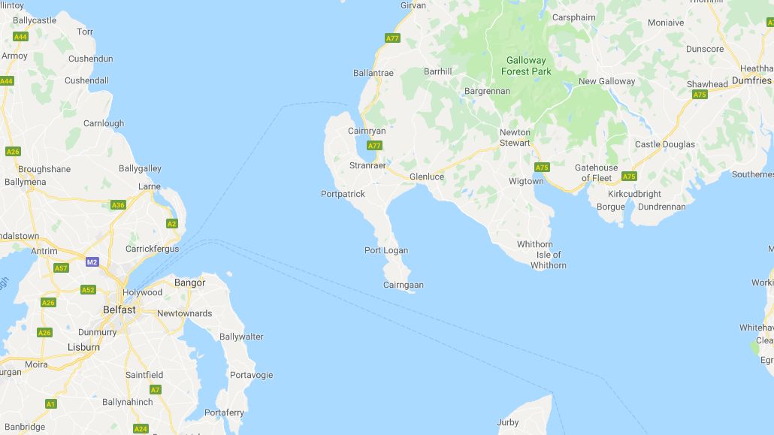
Task: Select the Newton Stewart label
Action: 515,137
